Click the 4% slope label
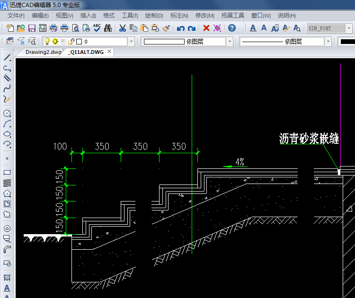 point(240,162)
